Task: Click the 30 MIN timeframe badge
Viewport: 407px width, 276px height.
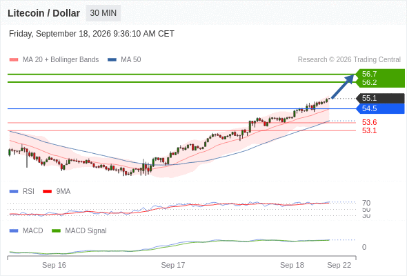Action: 103,13
